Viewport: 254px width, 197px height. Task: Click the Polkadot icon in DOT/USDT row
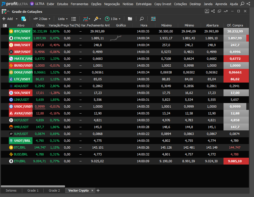[x=11, y=120]
